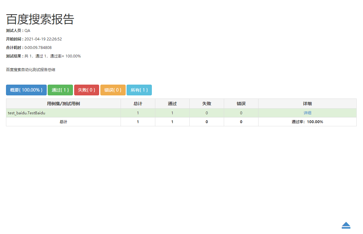Open the 详细 link for test_baidu.TestBaidu

pyautogui.click(x=307, y=113)
